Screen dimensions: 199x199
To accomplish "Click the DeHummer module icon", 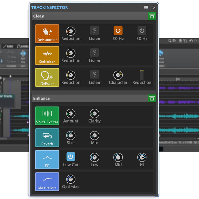I will pos(47,34).
